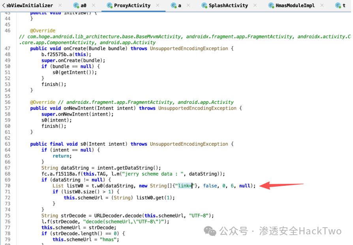
Task: Close the a0 tab
Action: (94, 5)
